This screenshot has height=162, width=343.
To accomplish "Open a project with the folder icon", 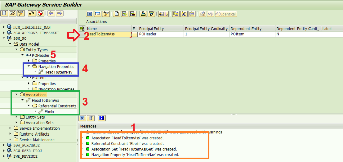I will [x=13, y=13].
